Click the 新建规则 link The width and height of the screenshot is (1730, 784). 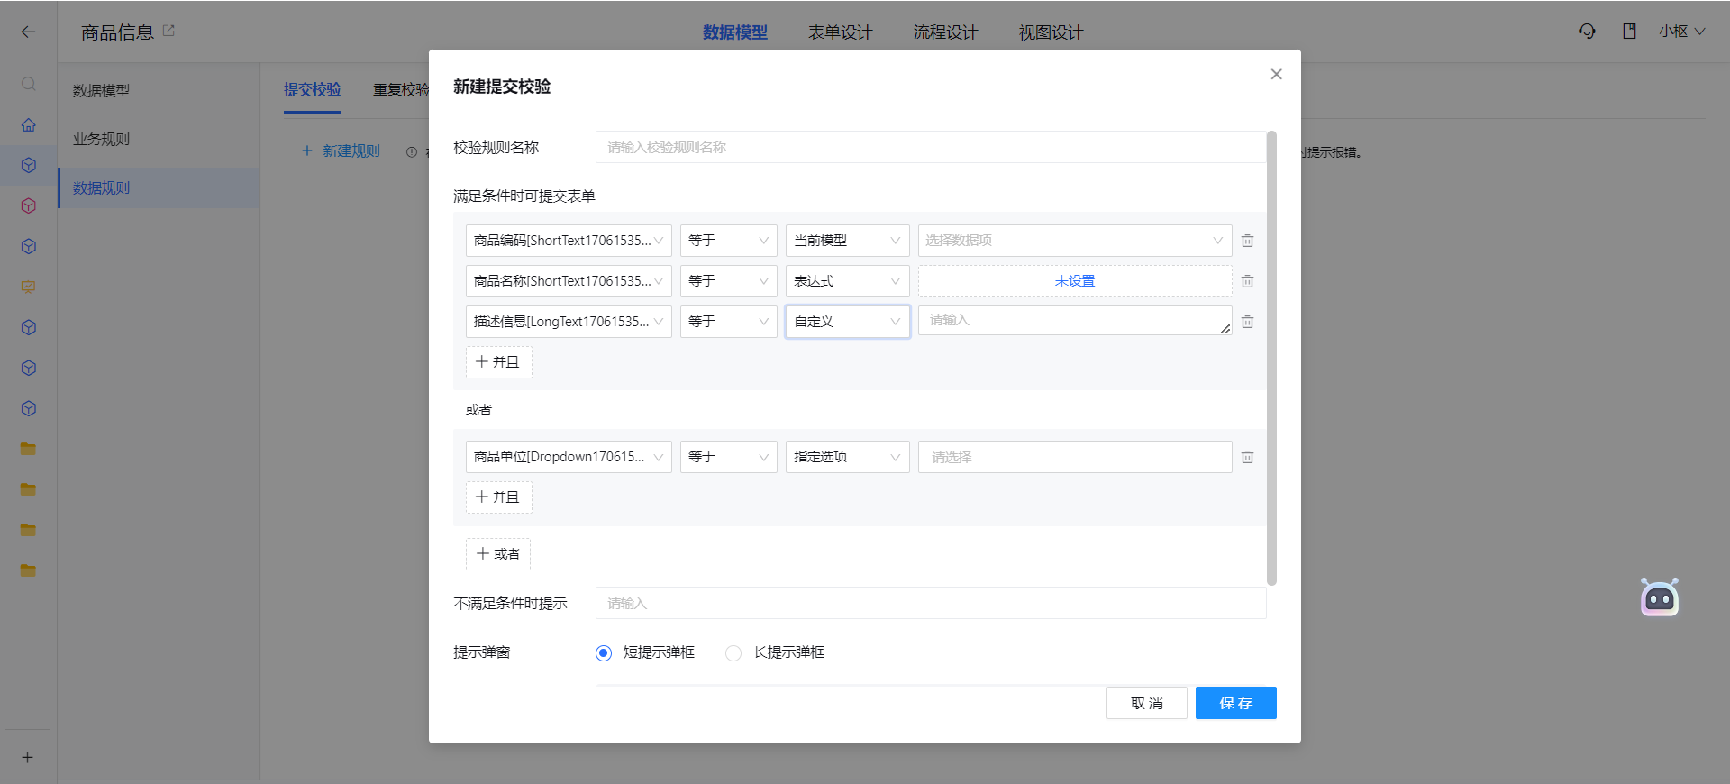(x=341, y=151)
